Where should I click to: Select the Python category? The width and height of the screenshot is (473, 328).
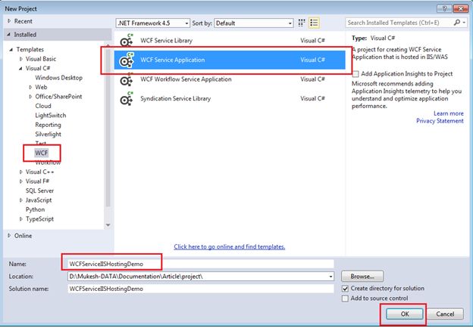(x=35, y=209)
